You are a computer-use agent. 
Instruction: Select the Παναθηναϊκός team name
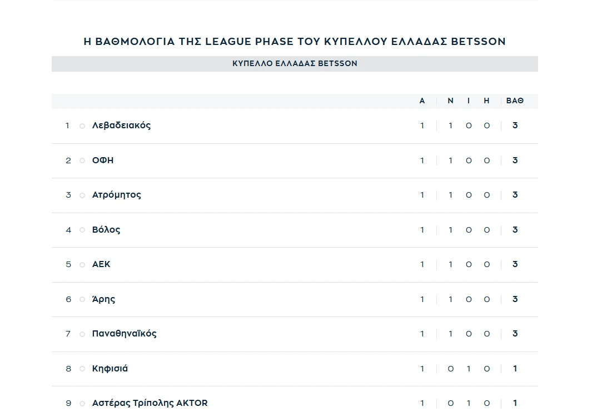[124, 334]
